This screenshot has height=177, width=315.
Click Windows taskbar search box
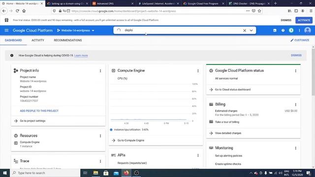point(45,173)
